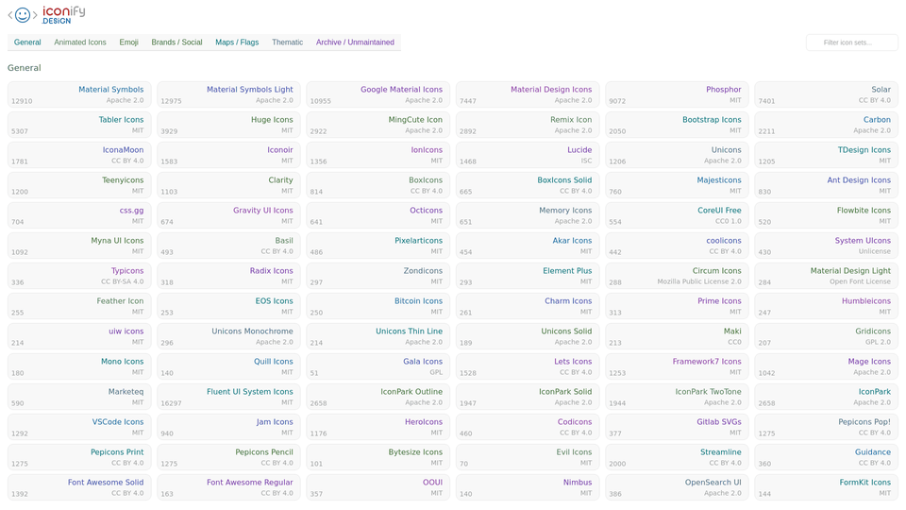
Task: Open the Material Symbols icon set
Action: click(79, 94)
